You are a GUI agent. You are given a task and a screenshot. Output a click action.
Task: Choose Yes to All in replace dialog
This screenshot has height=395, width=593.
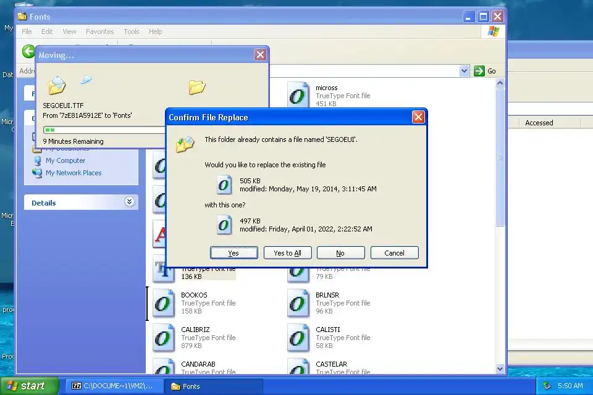point(287,253)
